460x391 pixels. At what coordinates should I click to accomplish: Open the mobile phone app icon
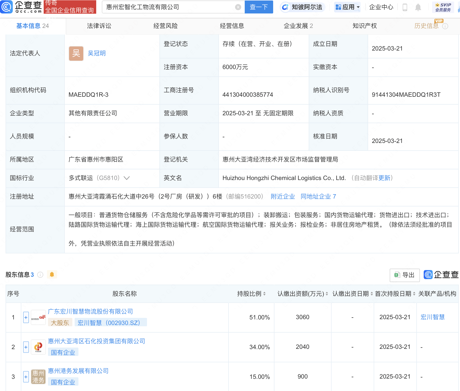pos(405,7)
